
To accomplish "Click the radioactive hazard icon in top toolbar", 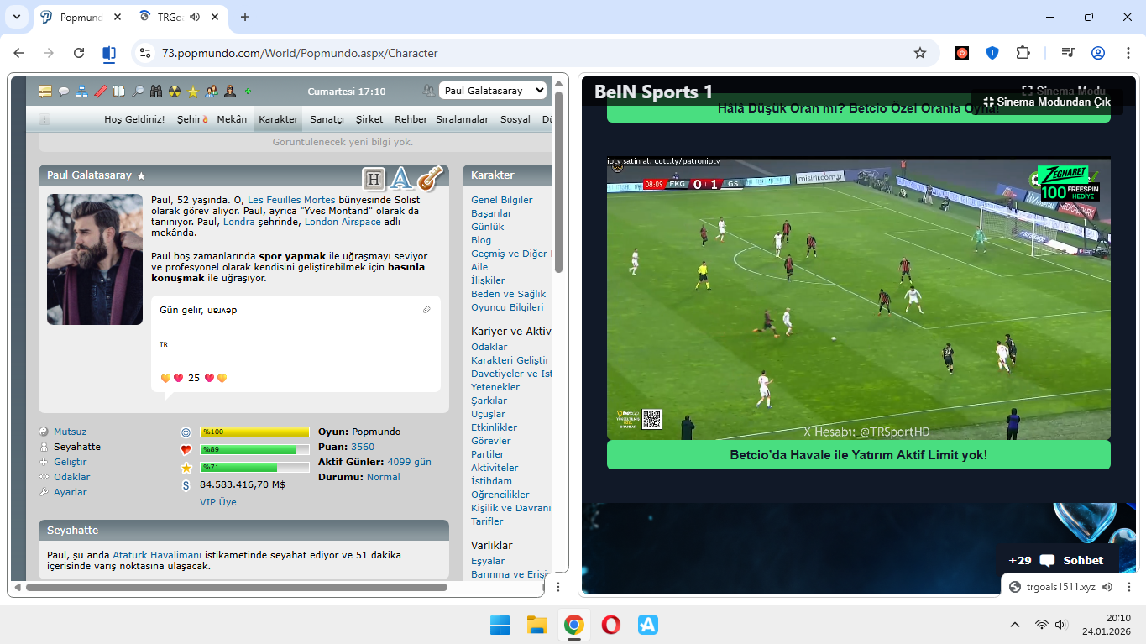I will [175, 92].
